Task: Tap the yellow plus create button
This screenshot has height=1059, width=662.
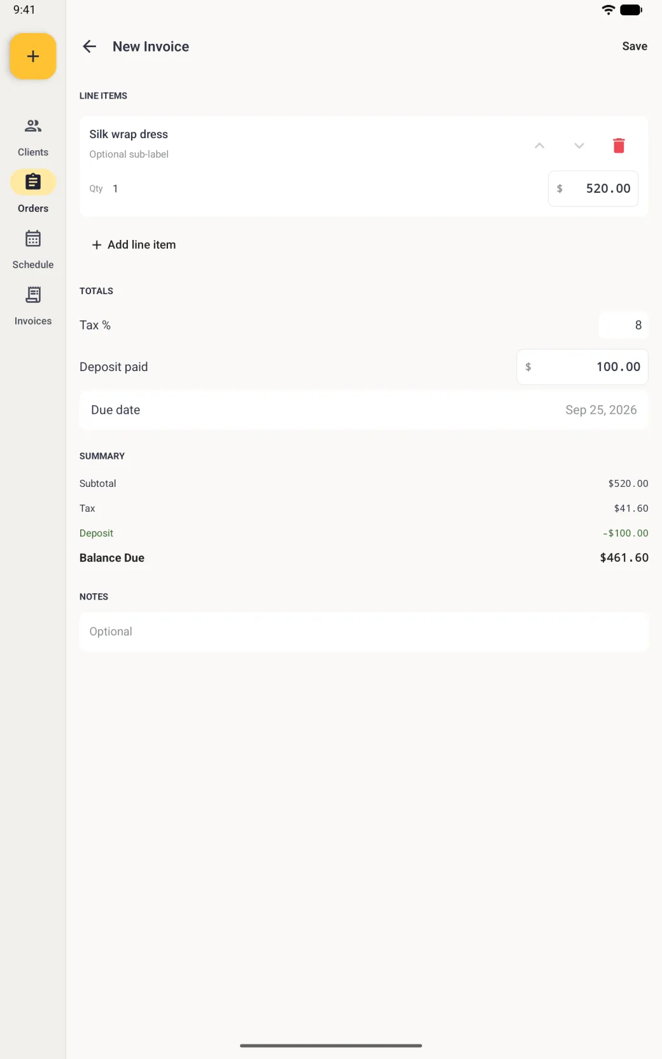Action: click(33, 57)
